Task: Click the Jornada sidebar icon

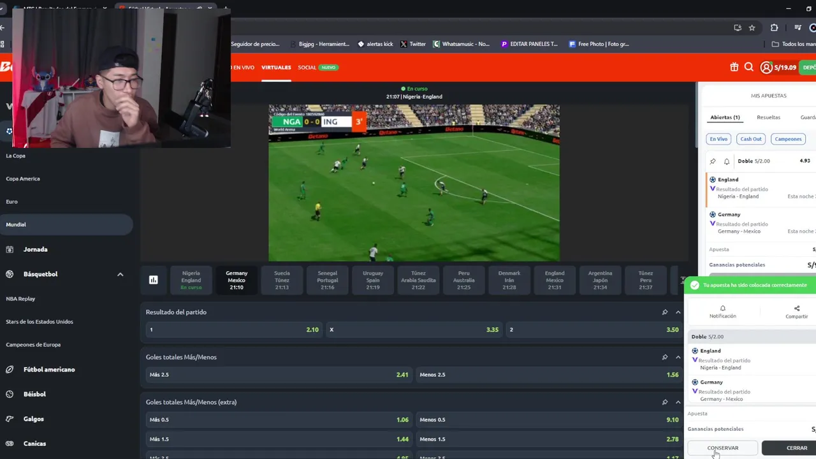Action: [x=10, y=249]
